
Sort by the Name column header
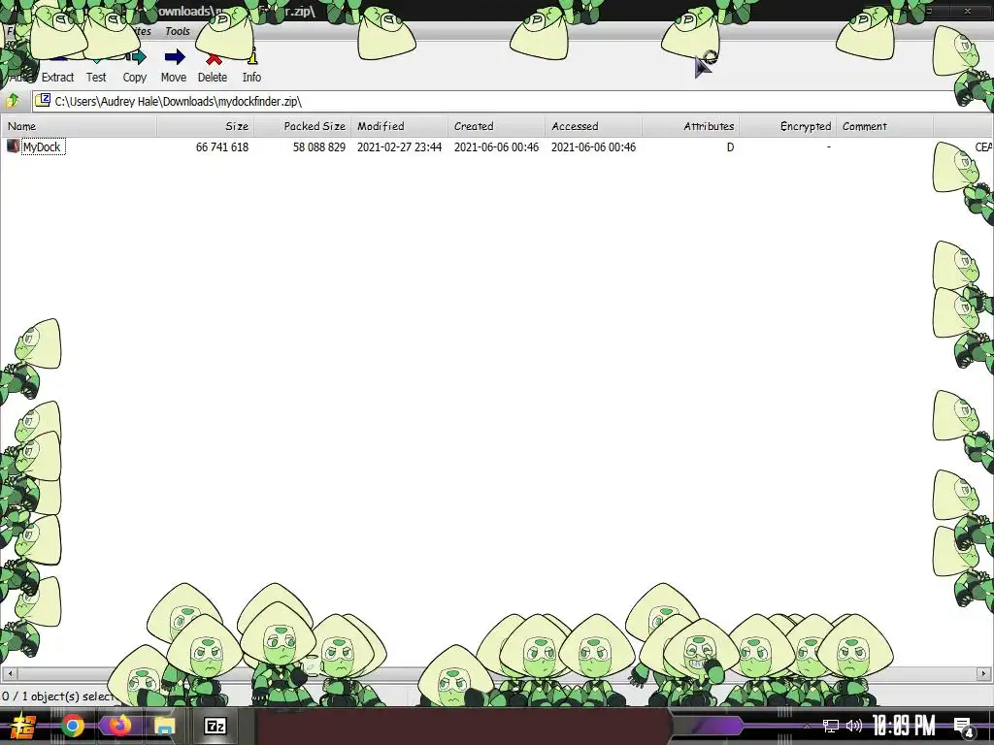[79, 126]
